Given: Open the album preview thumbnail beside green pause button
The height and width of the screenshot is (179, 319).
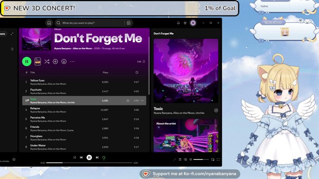Looking at the screenshot, I should coord(38,62).
